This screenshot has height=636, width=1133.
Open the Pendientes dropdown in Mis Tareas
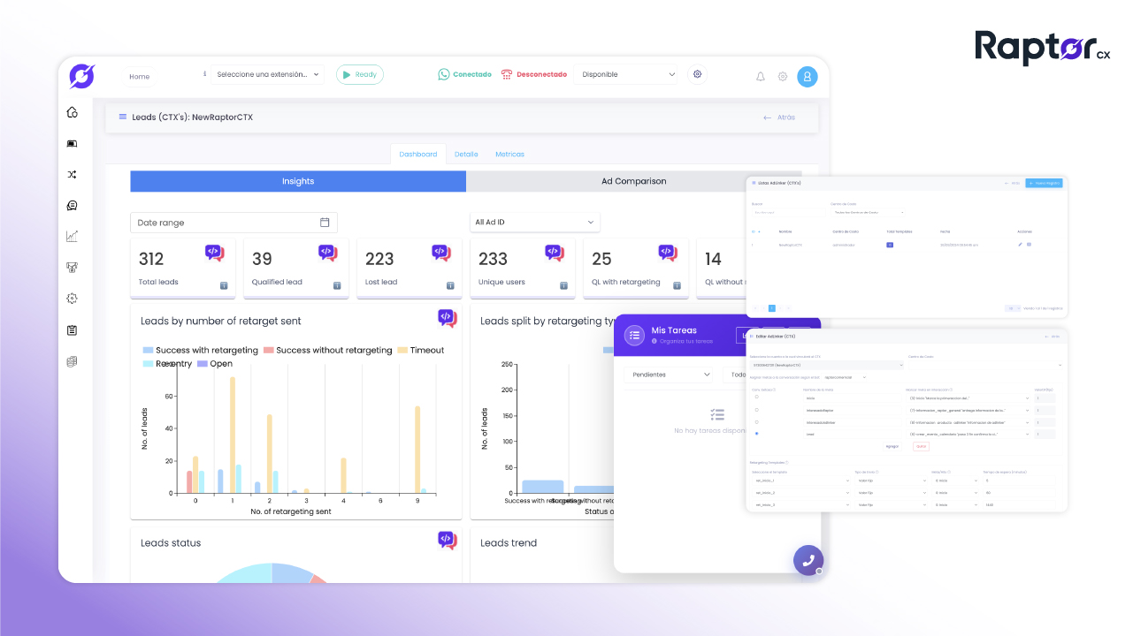pos(670,375)
